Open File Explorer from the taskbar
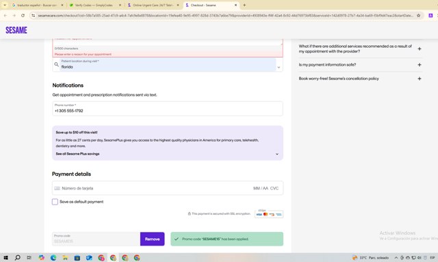 (x=66, y=257)
